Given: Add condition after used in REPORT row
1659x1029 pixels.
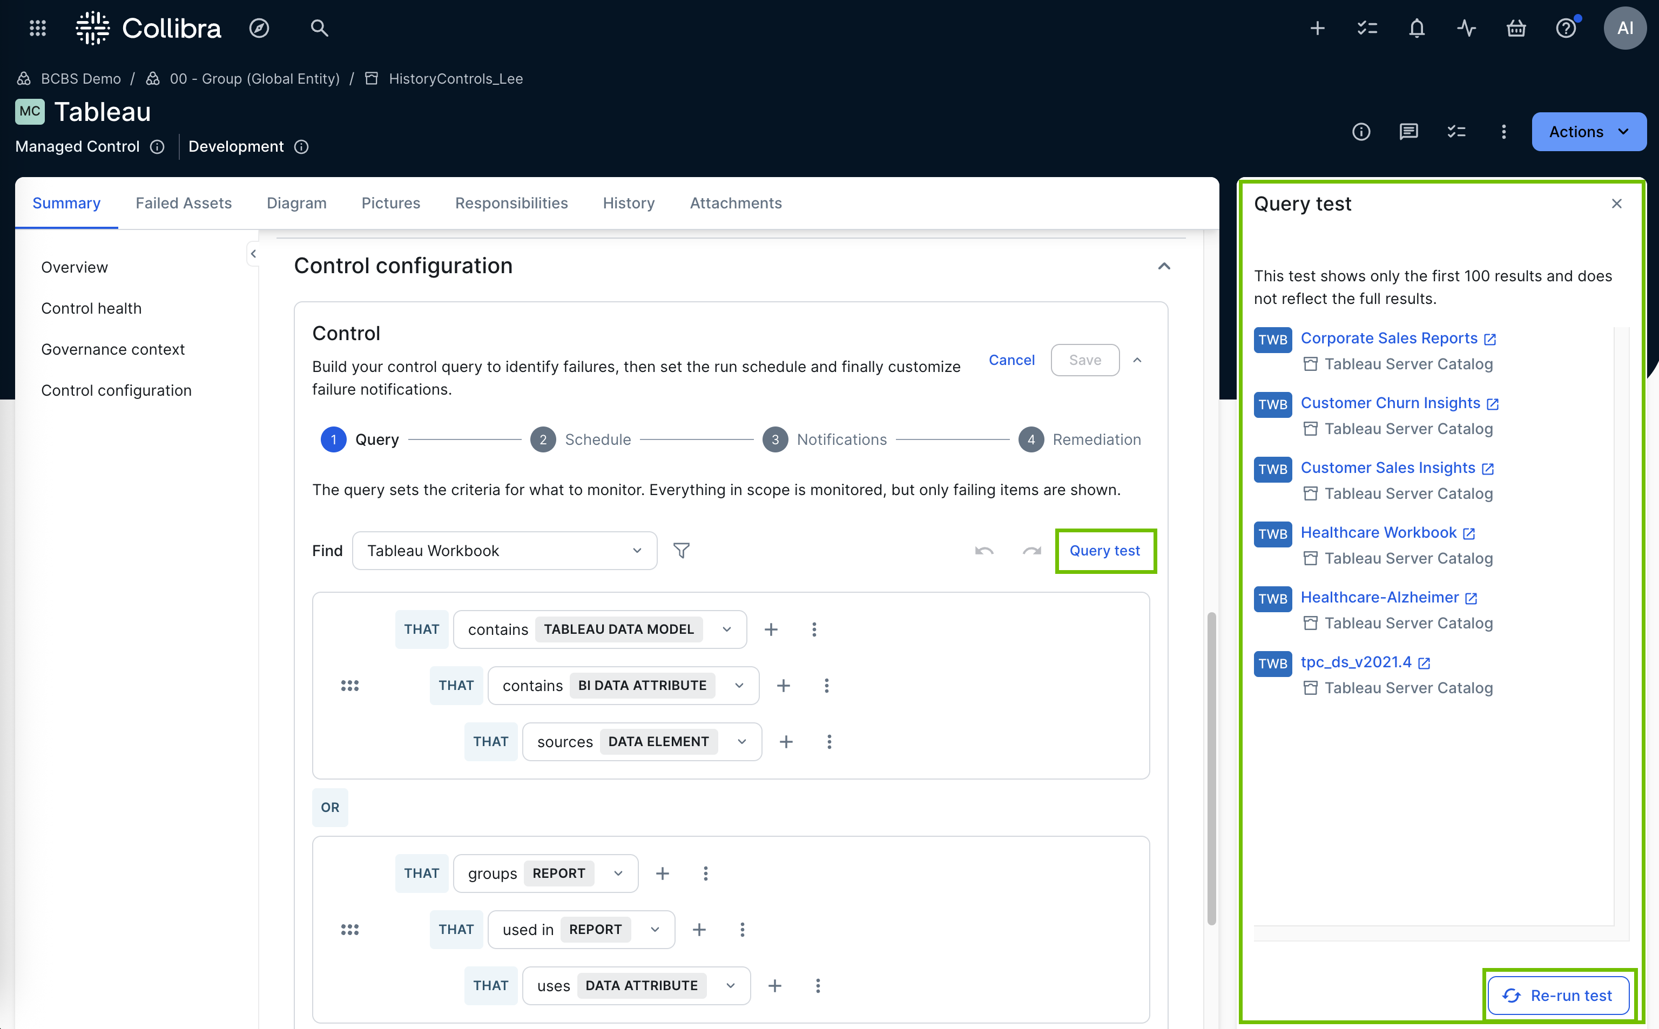Looking at the screenshot, I should pyautogui.click(x=699, y=930).
